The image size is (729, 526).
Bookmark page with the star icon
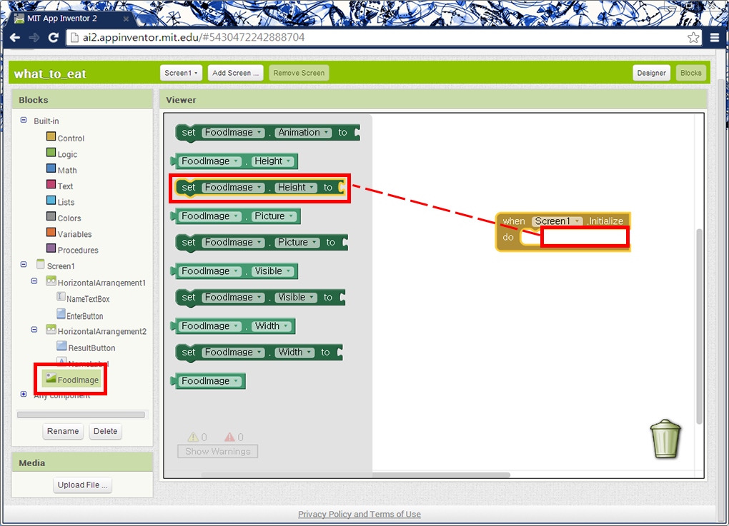pos(693,37)
